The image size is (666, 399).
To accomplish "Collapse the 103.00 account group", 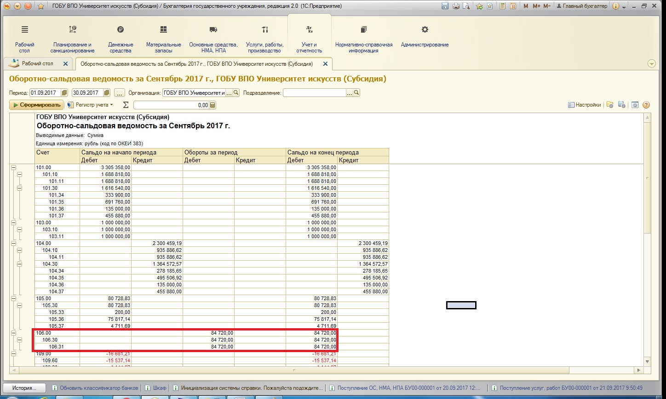I will pos(13,222).
